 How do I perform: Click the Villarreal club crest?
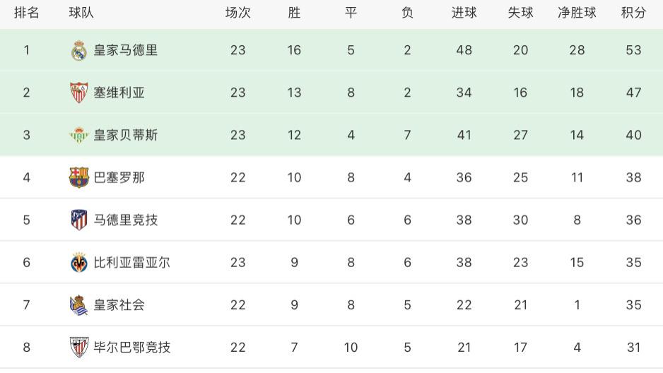coord(79,262)
